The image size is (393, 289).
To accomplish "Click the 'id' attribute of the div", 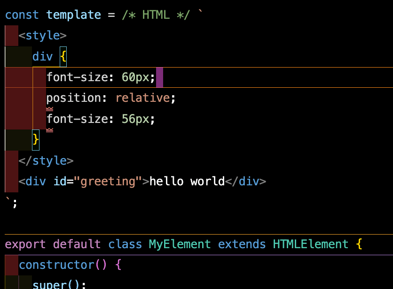I will [60, 182].
